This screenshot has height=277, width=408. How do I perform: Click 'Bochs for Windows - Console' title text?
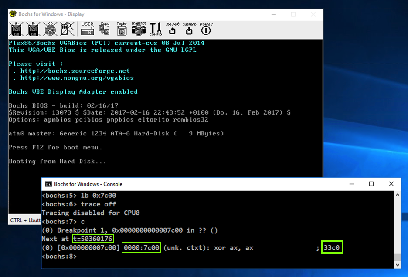pos(88,184)
